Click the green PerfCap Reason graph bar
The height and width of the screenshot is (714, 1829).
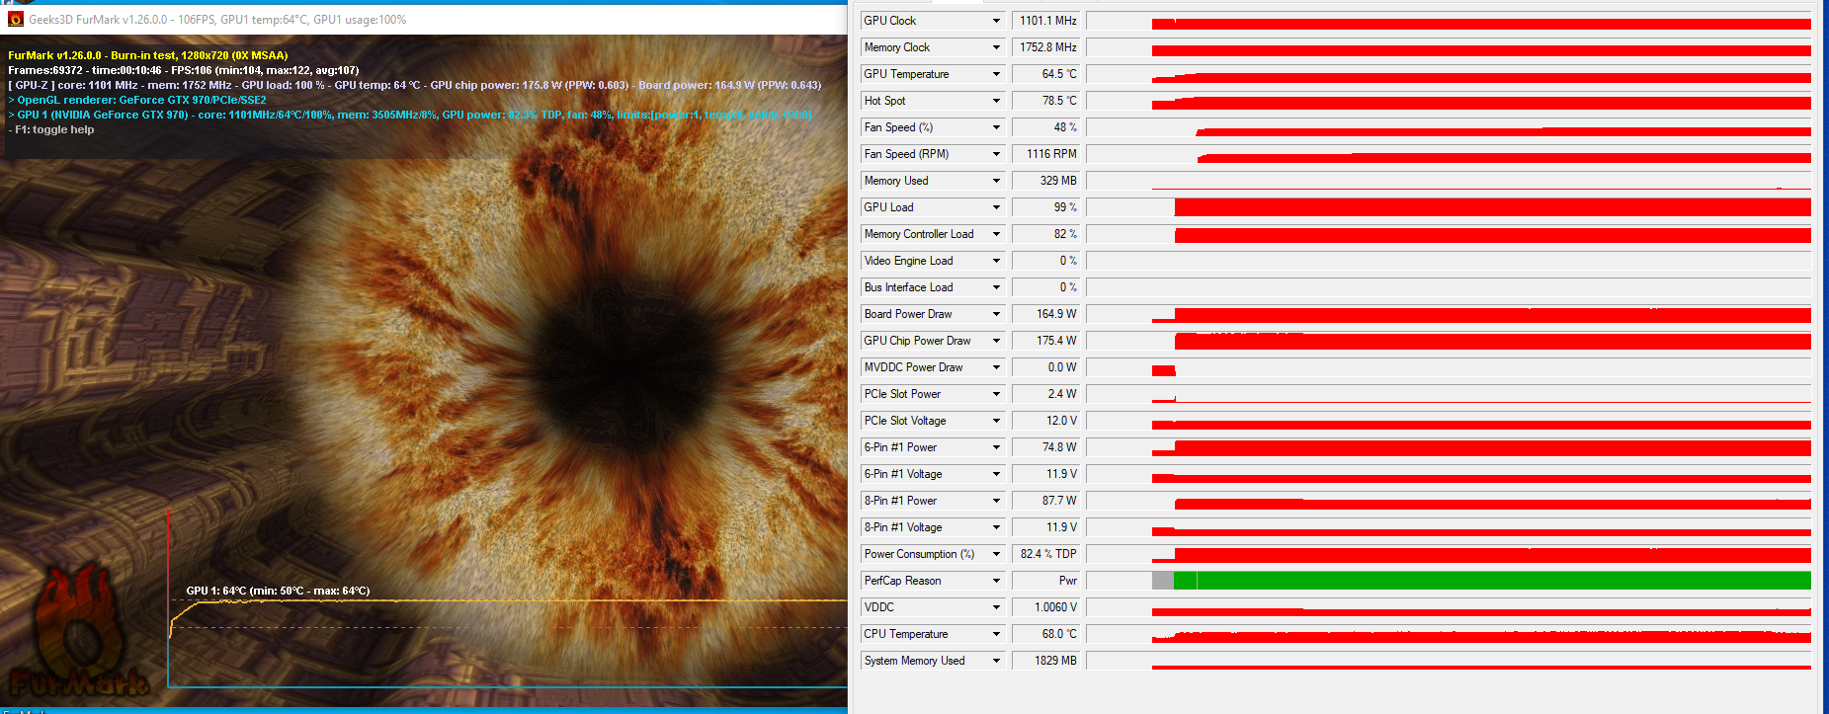(1492, 581)
